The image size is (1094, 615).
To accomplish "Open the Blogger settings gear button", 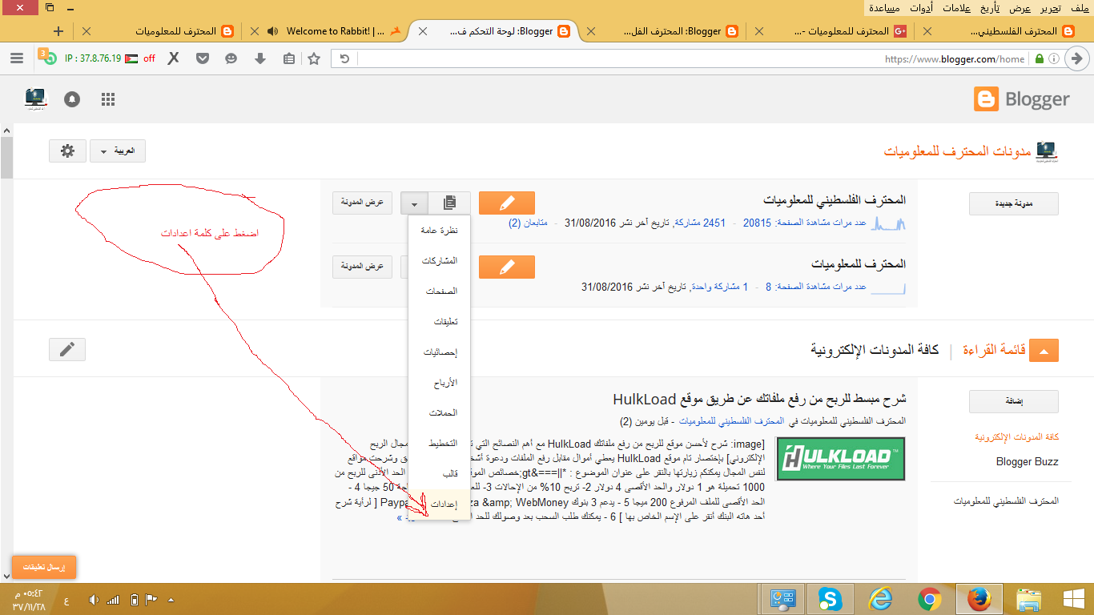I will click(67, 151).
